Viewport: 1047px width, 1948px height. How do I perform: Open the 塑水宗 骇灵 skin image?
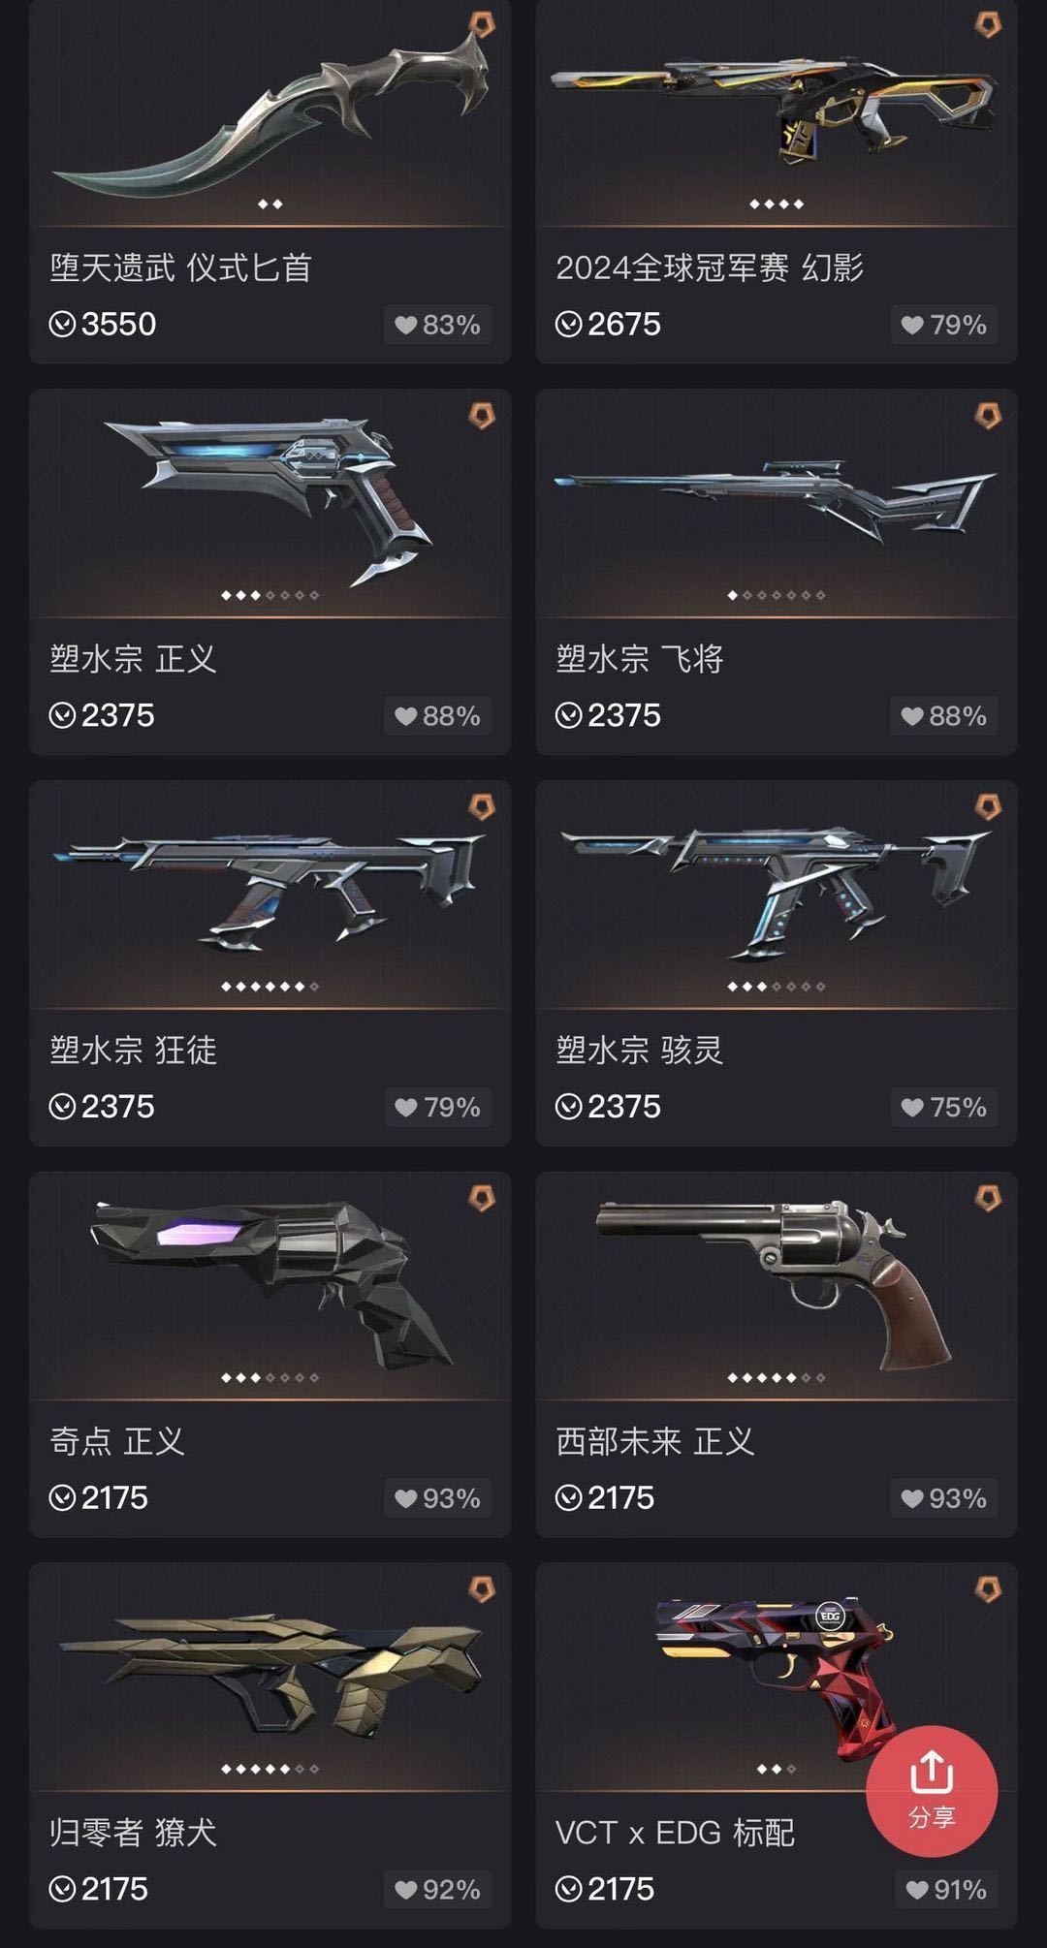click(777, 893)
